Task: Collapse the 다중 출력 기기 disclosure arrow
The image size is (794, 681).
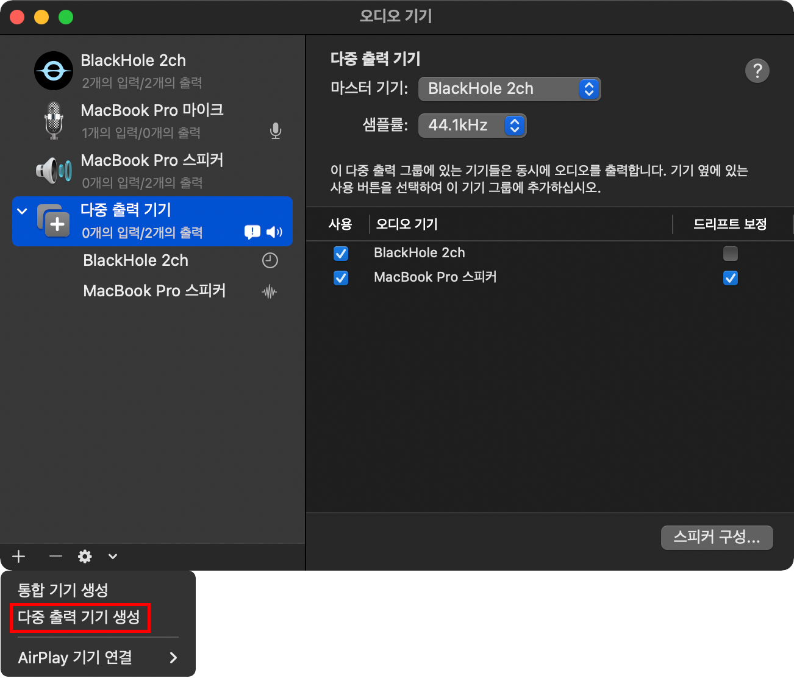Action: [23, 211]
